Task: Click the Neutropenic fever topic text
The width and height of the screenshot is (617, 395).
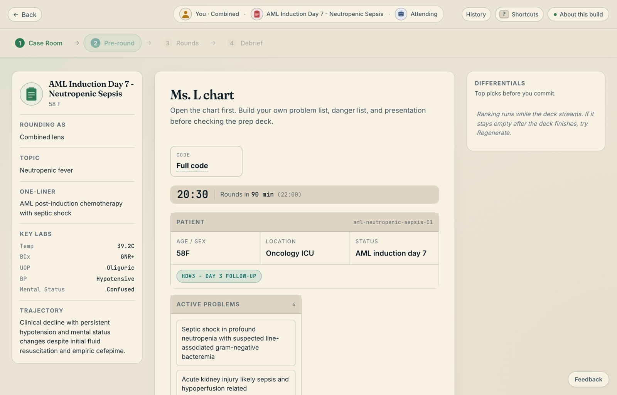Action: [46, 170]
